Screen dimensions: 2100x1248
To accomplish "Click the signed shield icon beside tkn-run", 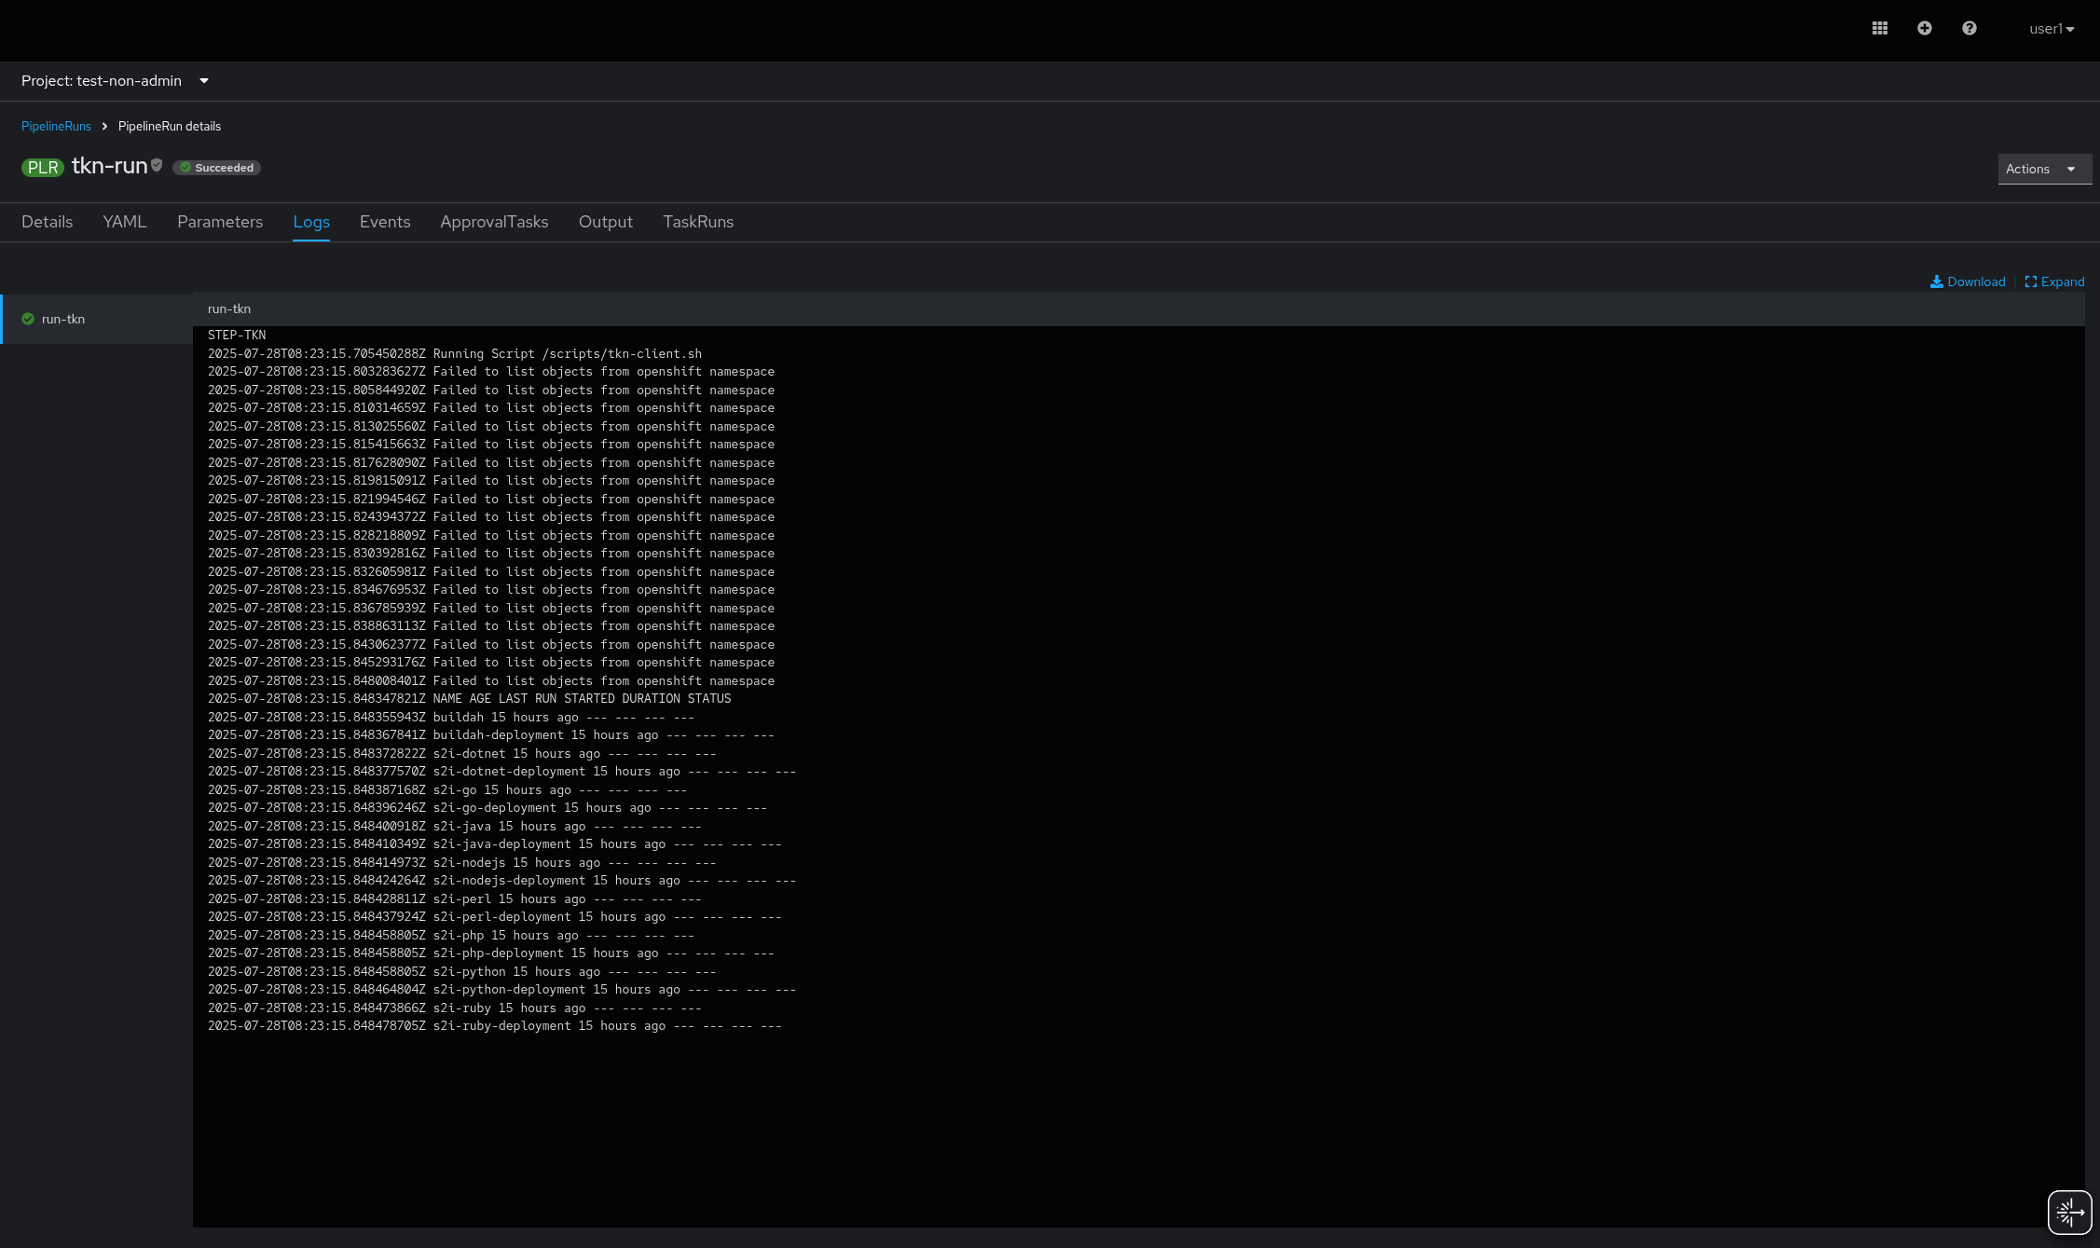I will pyautogui.click(x=157, y=165).
